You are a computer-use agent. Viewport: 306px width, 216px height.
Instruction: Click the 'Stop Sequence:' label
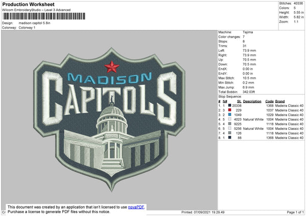(x=230, y=97)
